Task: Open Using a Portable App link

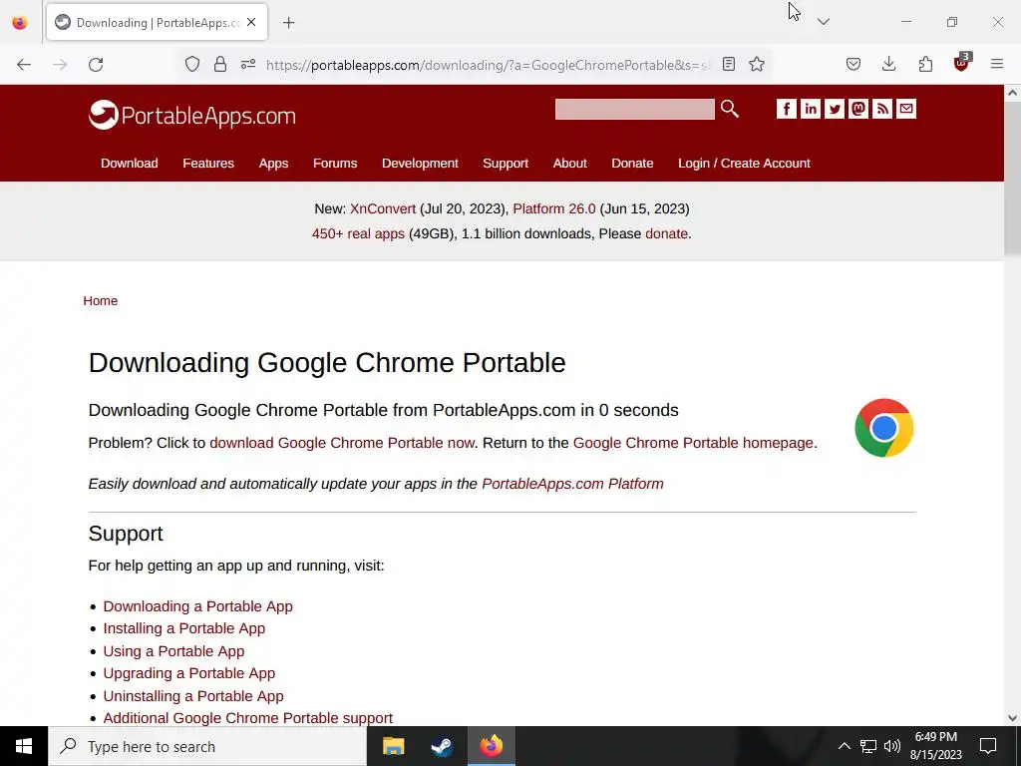Action: click(173, 651)
